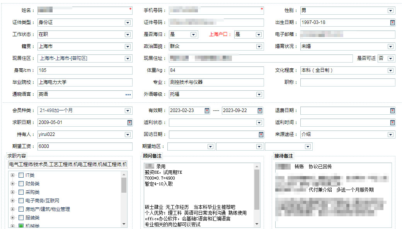402x229 pixels.
Task: Open the 出生日期 calendar picker icon
Action: tap(392, 22)
